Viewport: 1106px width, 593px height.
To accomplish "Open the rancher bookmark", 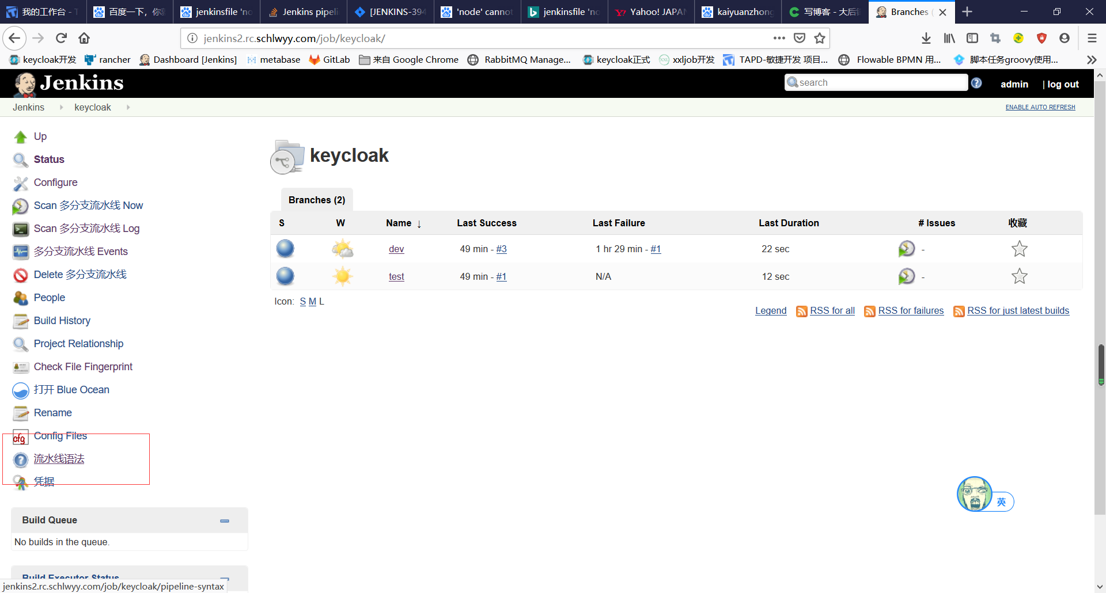I will pyautogui.click(x=108, y=60).
